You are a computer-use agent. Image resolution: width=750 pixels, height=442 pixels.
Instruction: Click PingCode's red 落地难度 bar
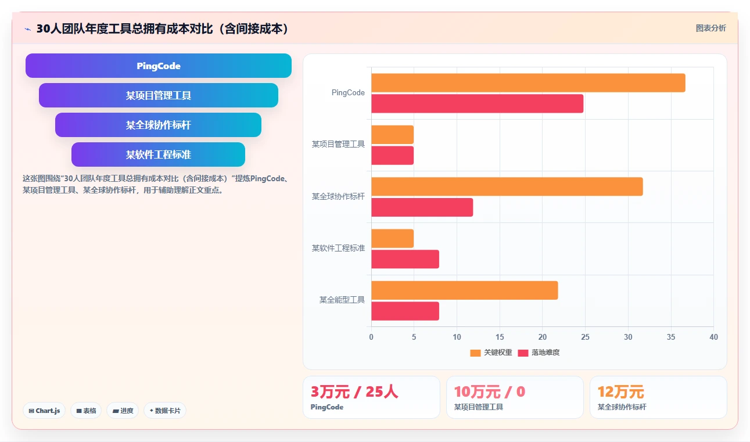(477, 103)
